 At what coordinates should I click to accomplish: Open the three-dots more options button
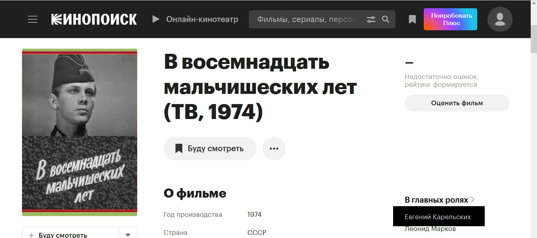pyautogui.click(x=274, y=148)
